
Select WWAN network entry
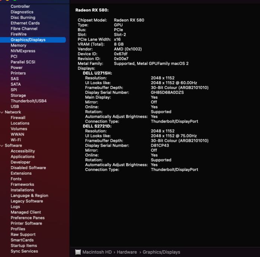[17, 134]
